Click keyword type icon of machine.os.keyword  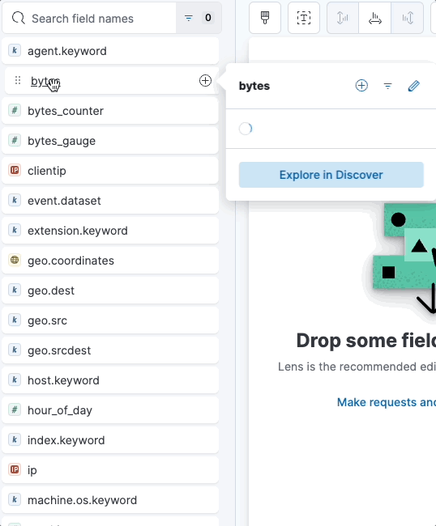pos(15,499)
